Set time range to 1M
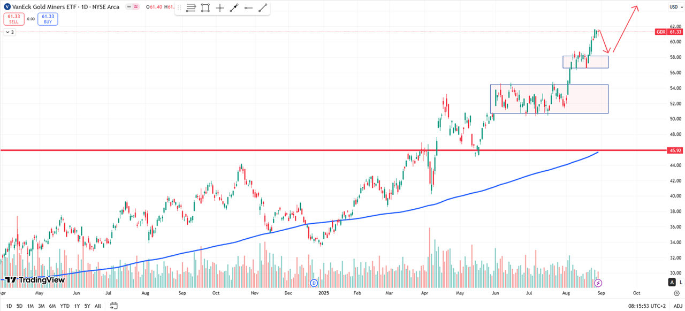Viewport: 685px width, 311px height. click(30, 306)
